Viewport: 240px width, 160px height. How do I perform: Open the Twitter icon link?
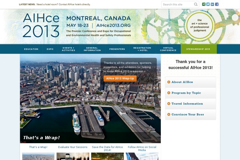(x=208, y=4)
